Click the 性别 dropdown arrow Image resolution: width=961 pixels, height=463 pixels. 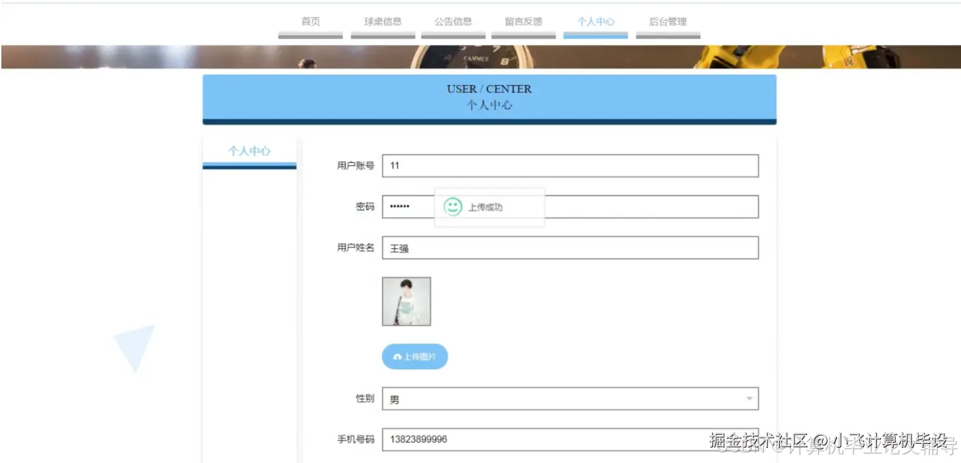point(749,398)
